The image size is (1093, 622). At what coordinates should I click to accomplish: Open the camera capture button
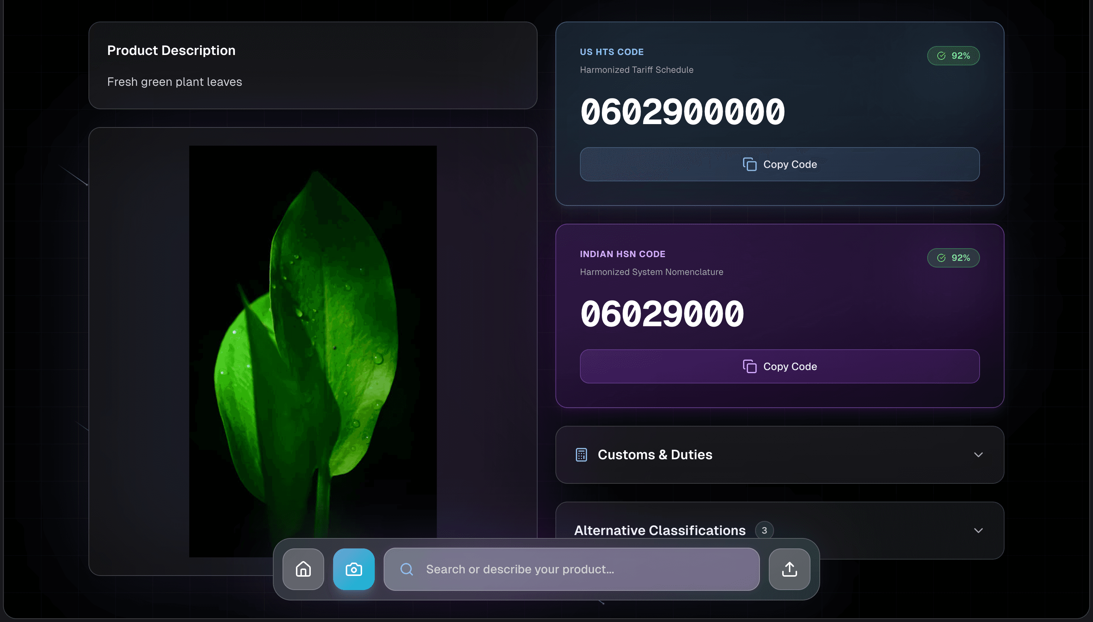click(x=354, y=569)
